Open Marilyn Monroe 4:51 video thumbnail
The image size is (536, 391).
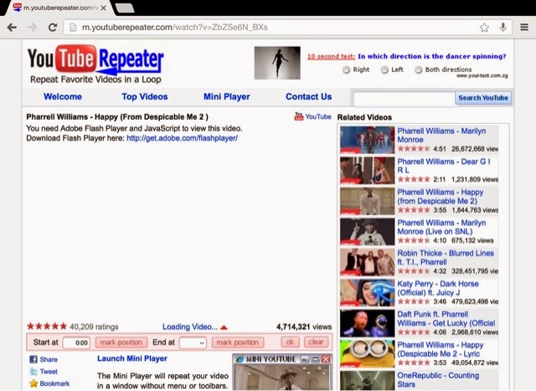click(x=367, y=140)
